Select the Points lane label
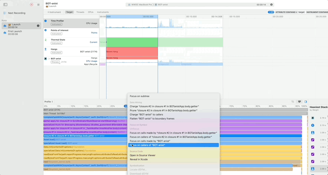 point(94,33)
